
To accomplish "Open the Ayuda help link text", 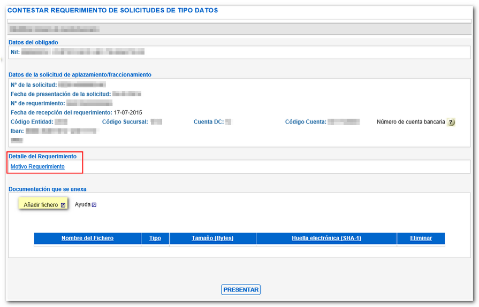I will pos(82,205).
